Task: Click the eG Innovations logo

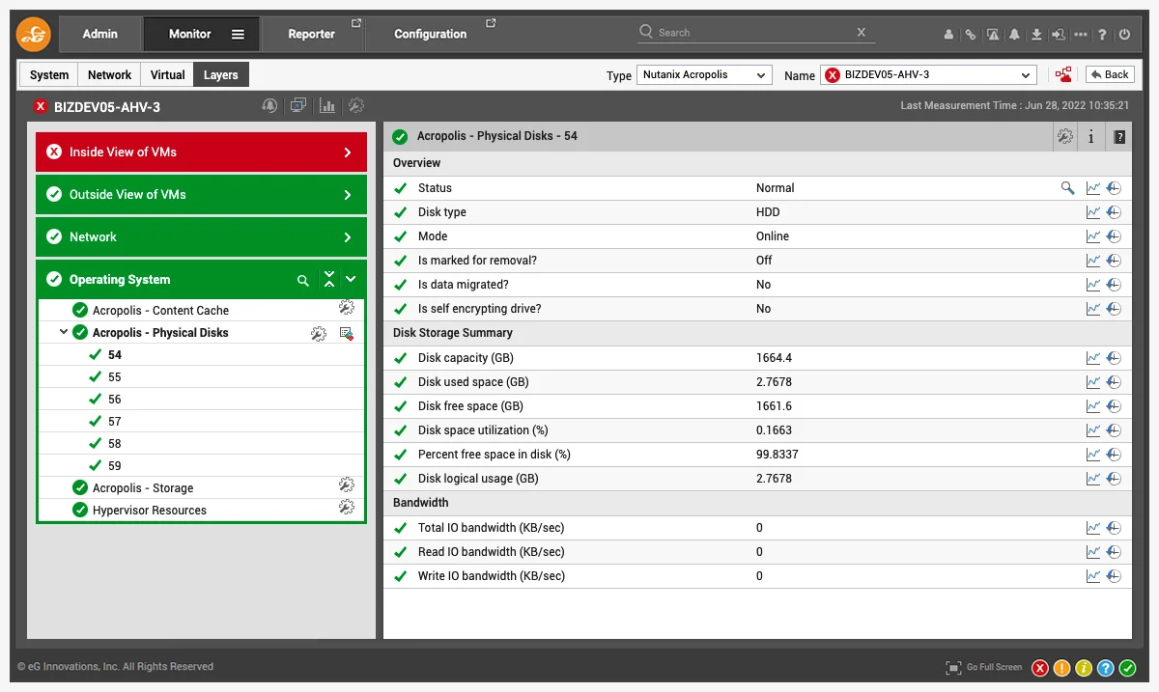Action: (x=34, y=34)
